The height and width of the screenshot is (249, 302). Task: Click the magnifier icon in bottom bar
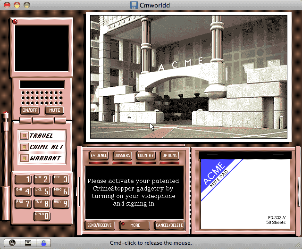12,243
